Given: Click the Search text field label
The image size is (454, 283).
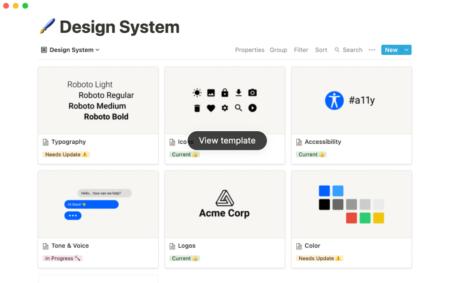Looking at the screenshot, I should (x=352, y=50).
